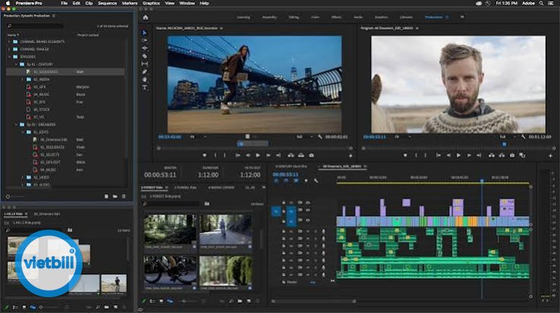This screenshot has height=313, width=560.
Task: Collapse Ep 01 - CENTURY folder
Action: [x=16, y=64]
